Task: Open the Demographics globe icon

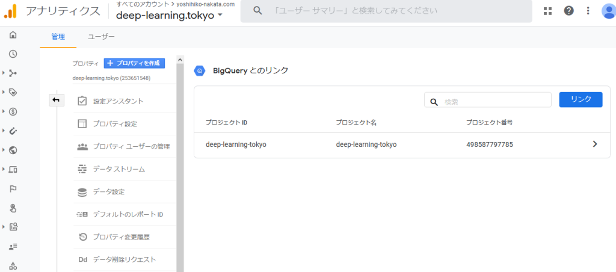Action: coord(13,150)
